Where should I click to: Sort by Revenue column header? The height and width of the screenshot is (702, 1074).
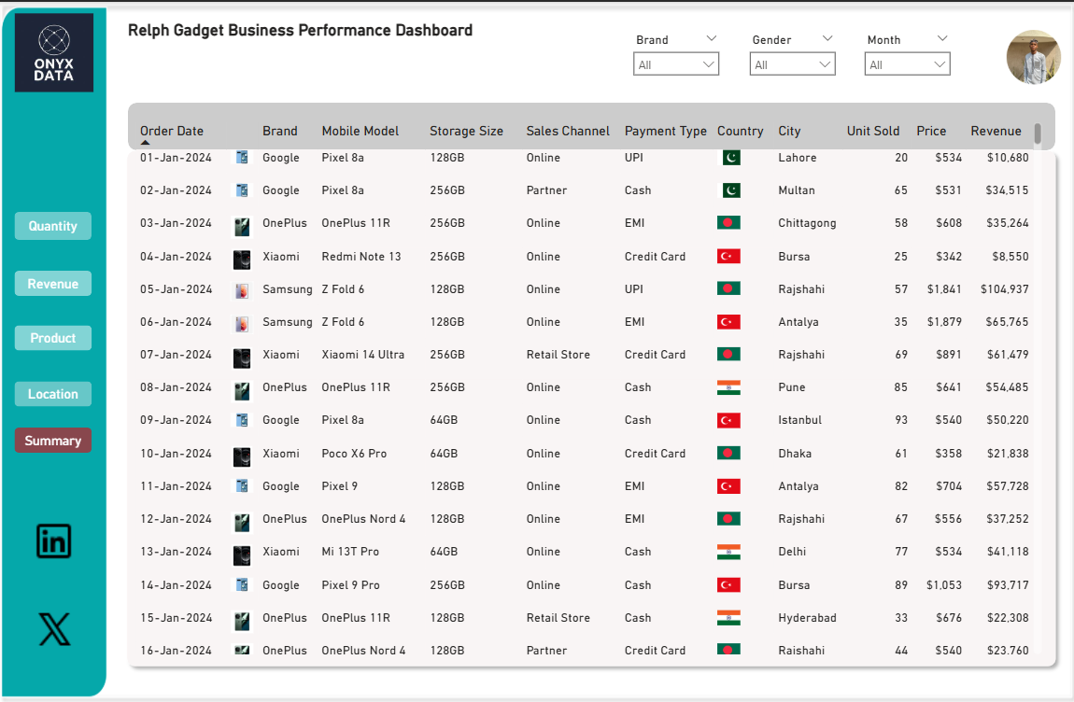[x=996, y=131]
